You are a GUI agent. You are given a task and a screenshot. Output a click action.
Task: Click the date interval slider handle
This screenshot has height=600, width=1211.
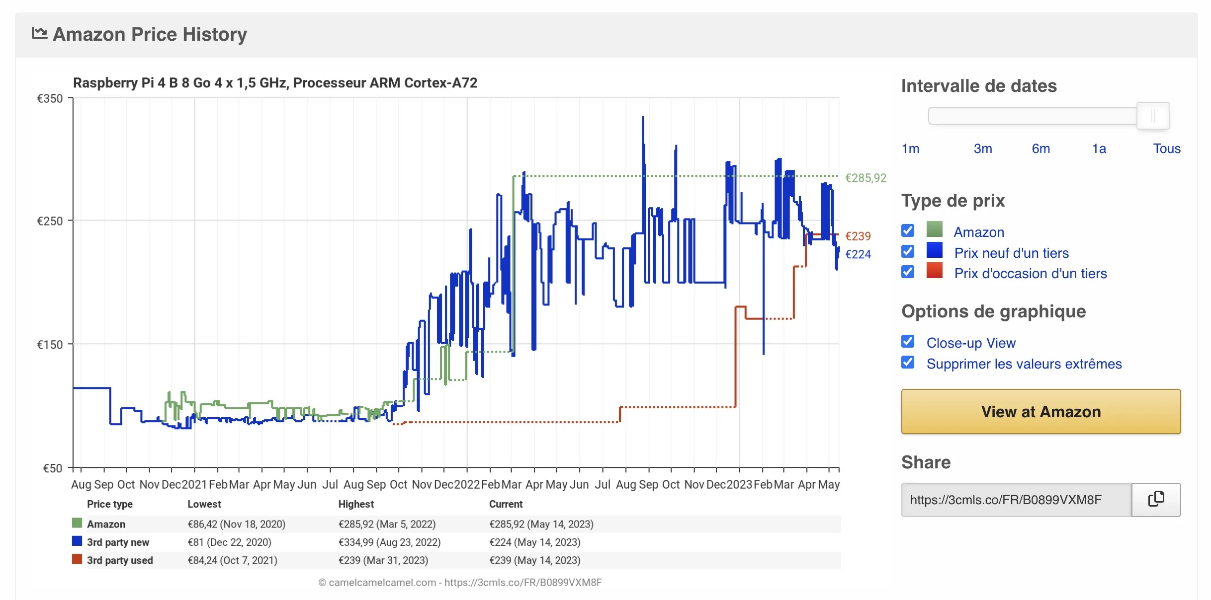click(1153, 116)
